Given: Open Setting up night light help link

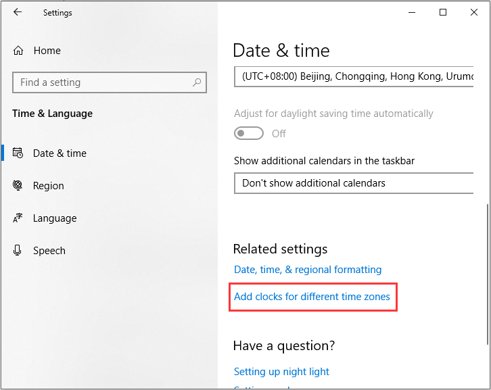Looking at the screenshot, I should point(281,372).
